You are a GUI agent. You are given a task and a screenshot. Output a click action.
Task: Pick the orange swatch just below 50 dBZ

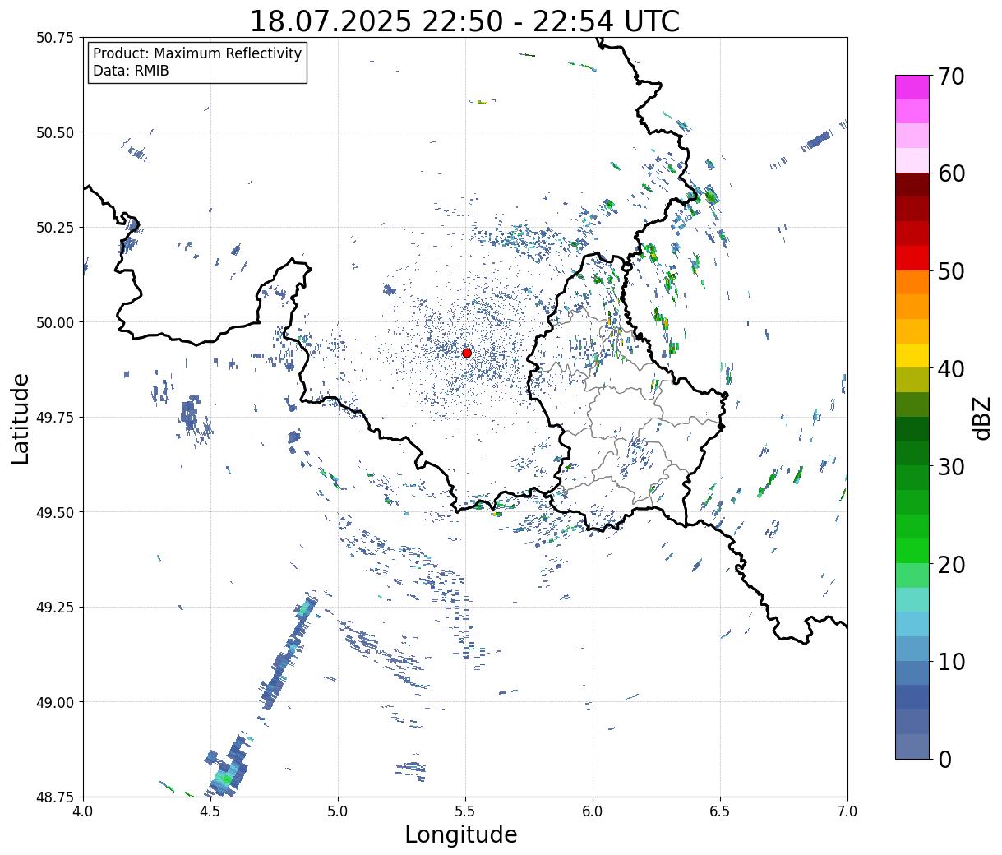click(x=912, y=282)
